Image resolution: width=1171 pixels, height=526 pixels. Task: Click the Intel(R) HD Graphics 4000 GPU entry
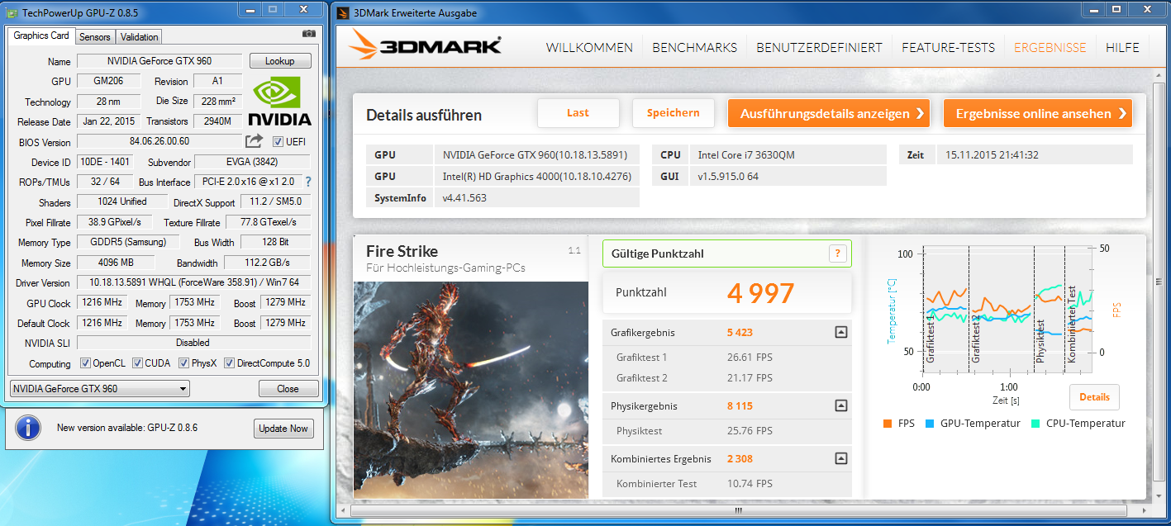click(536, 177)
